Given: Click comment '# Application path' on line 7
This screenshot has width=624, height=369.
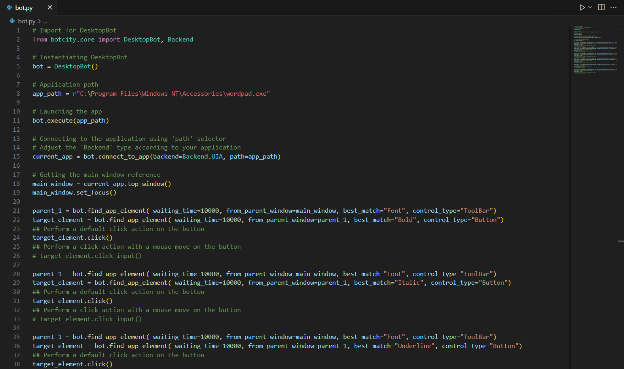Looking at the screenshot, I should click(65, 85).
